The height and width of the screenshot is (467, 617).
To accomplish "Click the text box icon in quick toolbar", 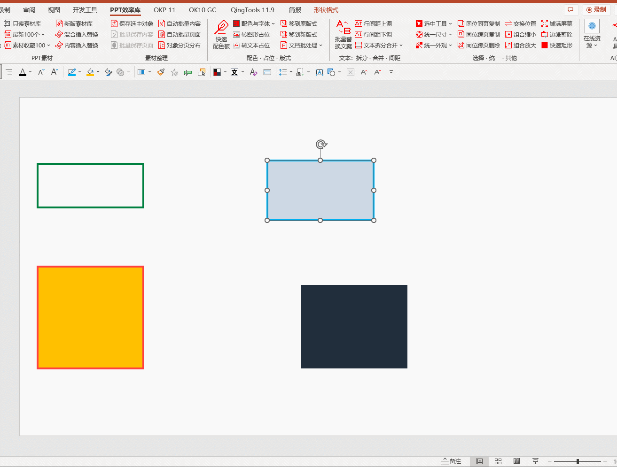I will pos(319,72).
